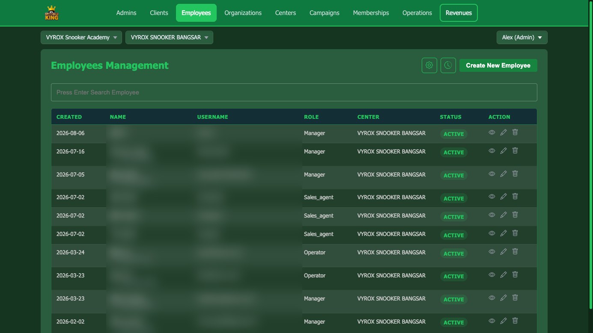Select the date cell 2026-07-05
Image resolution: width=593 pixels, height=333 pixels.
coord(70,174)
